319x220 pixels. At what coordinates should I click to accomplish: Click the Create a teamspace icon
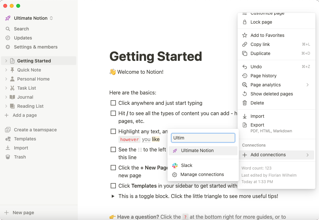[x=8, y=130]
